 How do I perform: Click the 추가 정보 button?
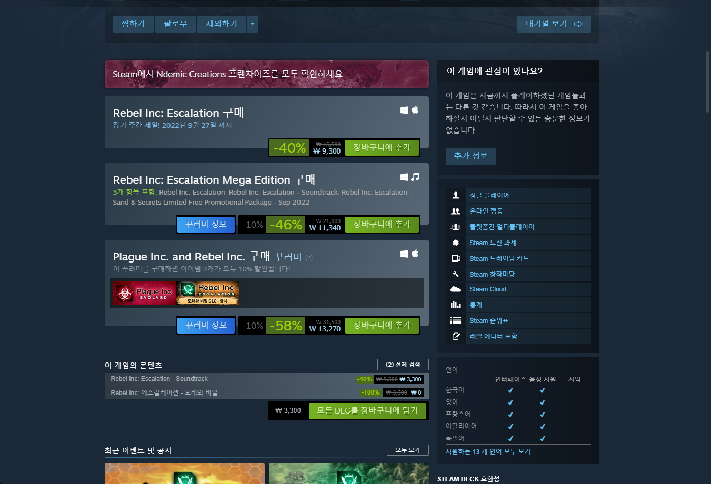coord(471,156)
